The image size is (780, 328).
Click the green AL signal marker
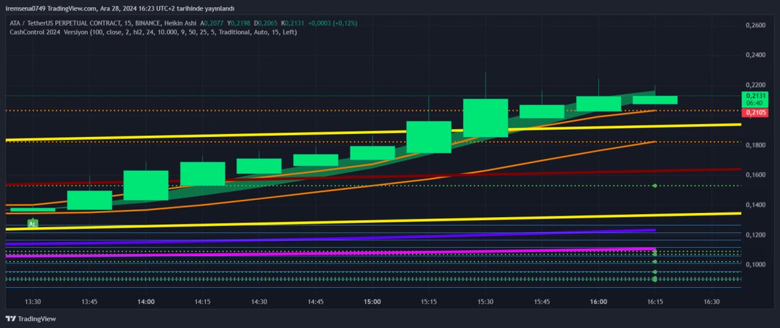tap(32, 223)
